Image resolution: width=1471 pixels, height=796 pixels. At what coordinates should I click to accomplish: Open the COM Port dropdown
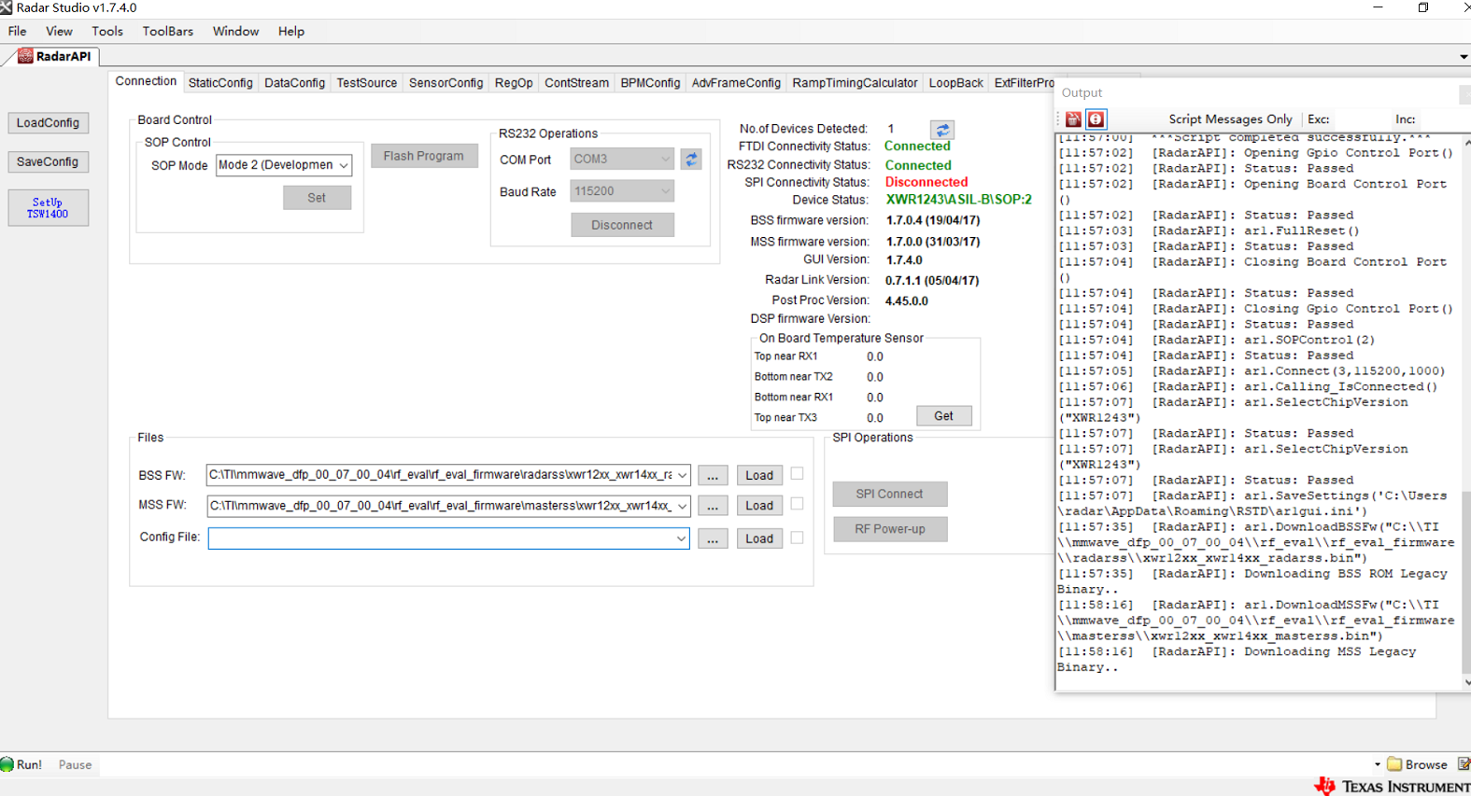(x=665, y=160)
